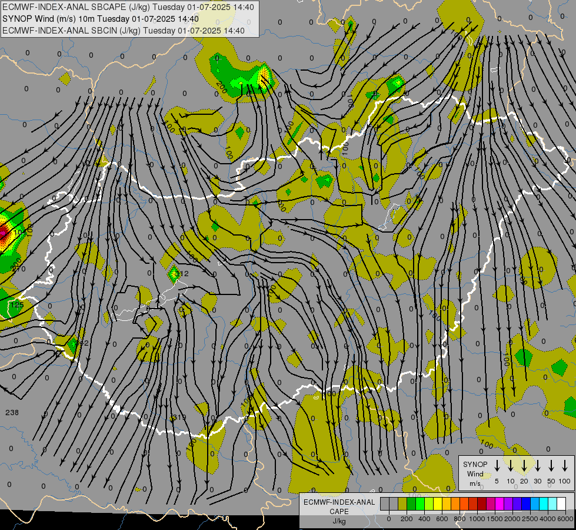
Task: Pick the pure blue swatch in CAPE bar
Action: [x=527, y=503]
